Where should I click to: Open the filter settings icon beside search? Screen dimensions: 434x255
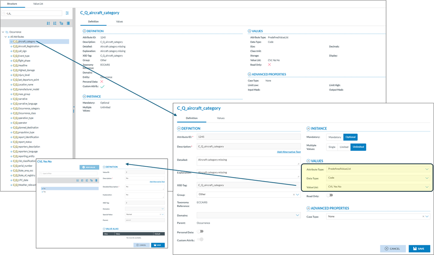pyautogui.click(x=67, y=13)
